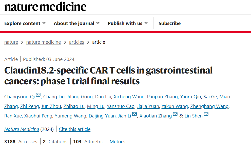Open the Nature Medicine journal link in italics

22,129
